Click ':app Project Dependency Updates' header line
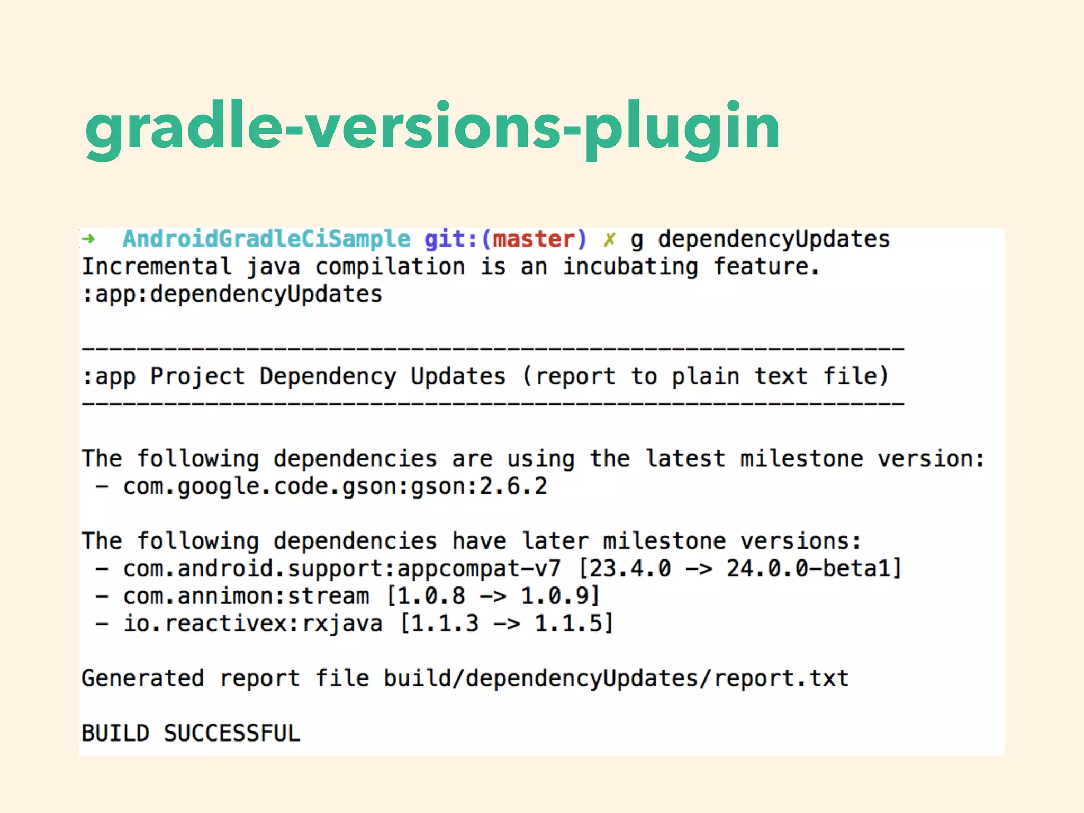Image resolution: width=1084 pixels, height=813 pixels. click(485, 376)
